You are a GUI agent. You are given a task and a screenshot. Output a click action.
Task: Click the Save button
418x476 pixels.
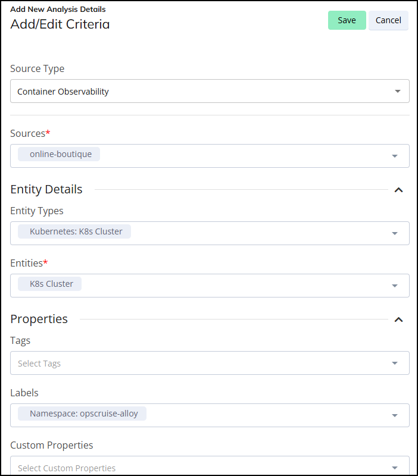pyautogui.click(x=347, y=20)
